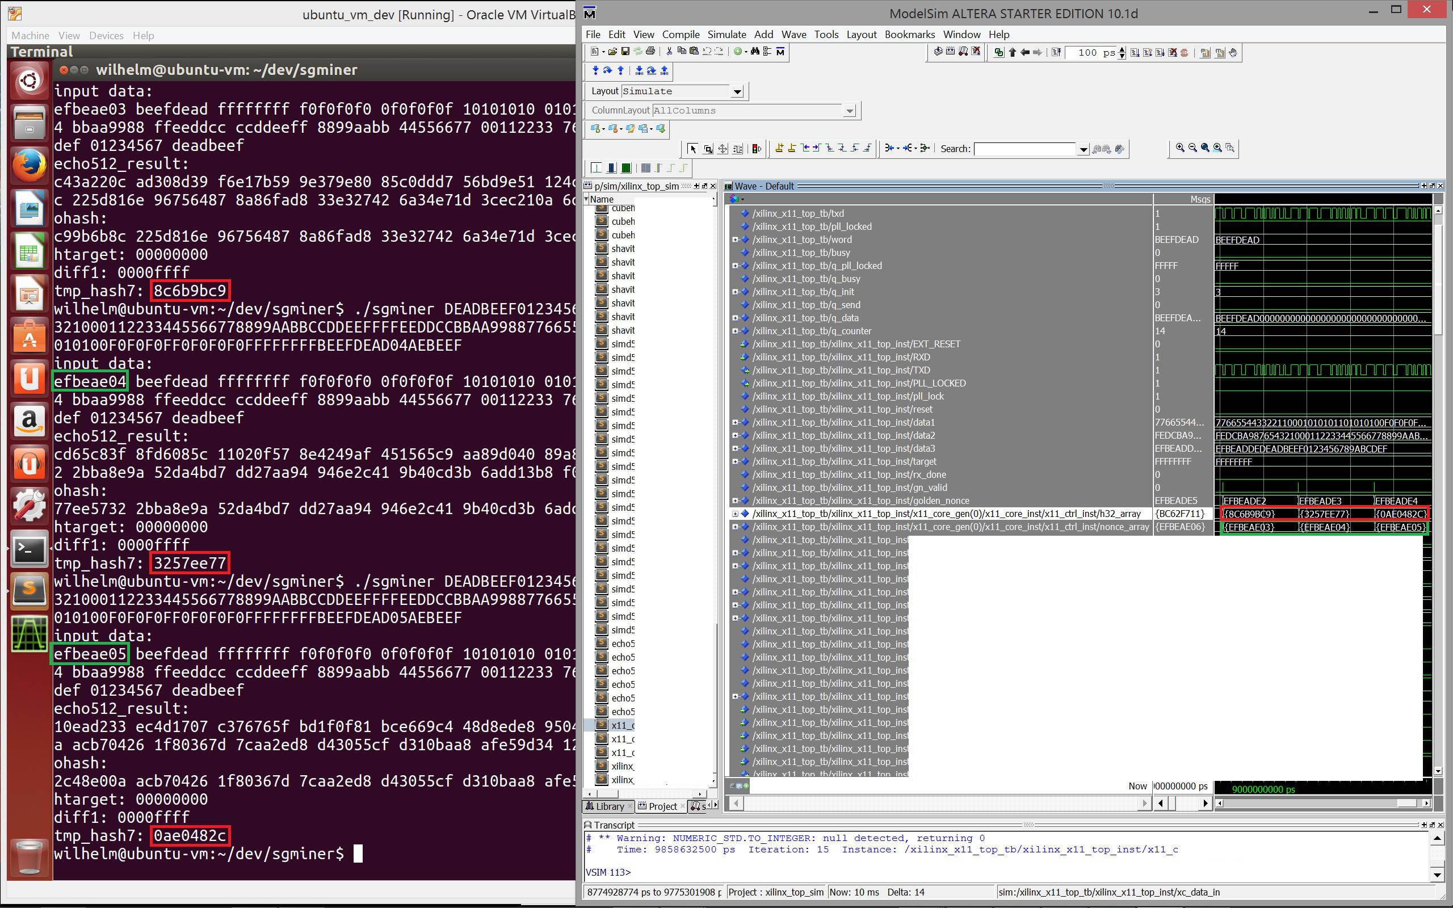The width and height of the screenshot is (1453, 908).
Task: Toggle Zoom mode in Wave toolbar
Action: (708, 148)
